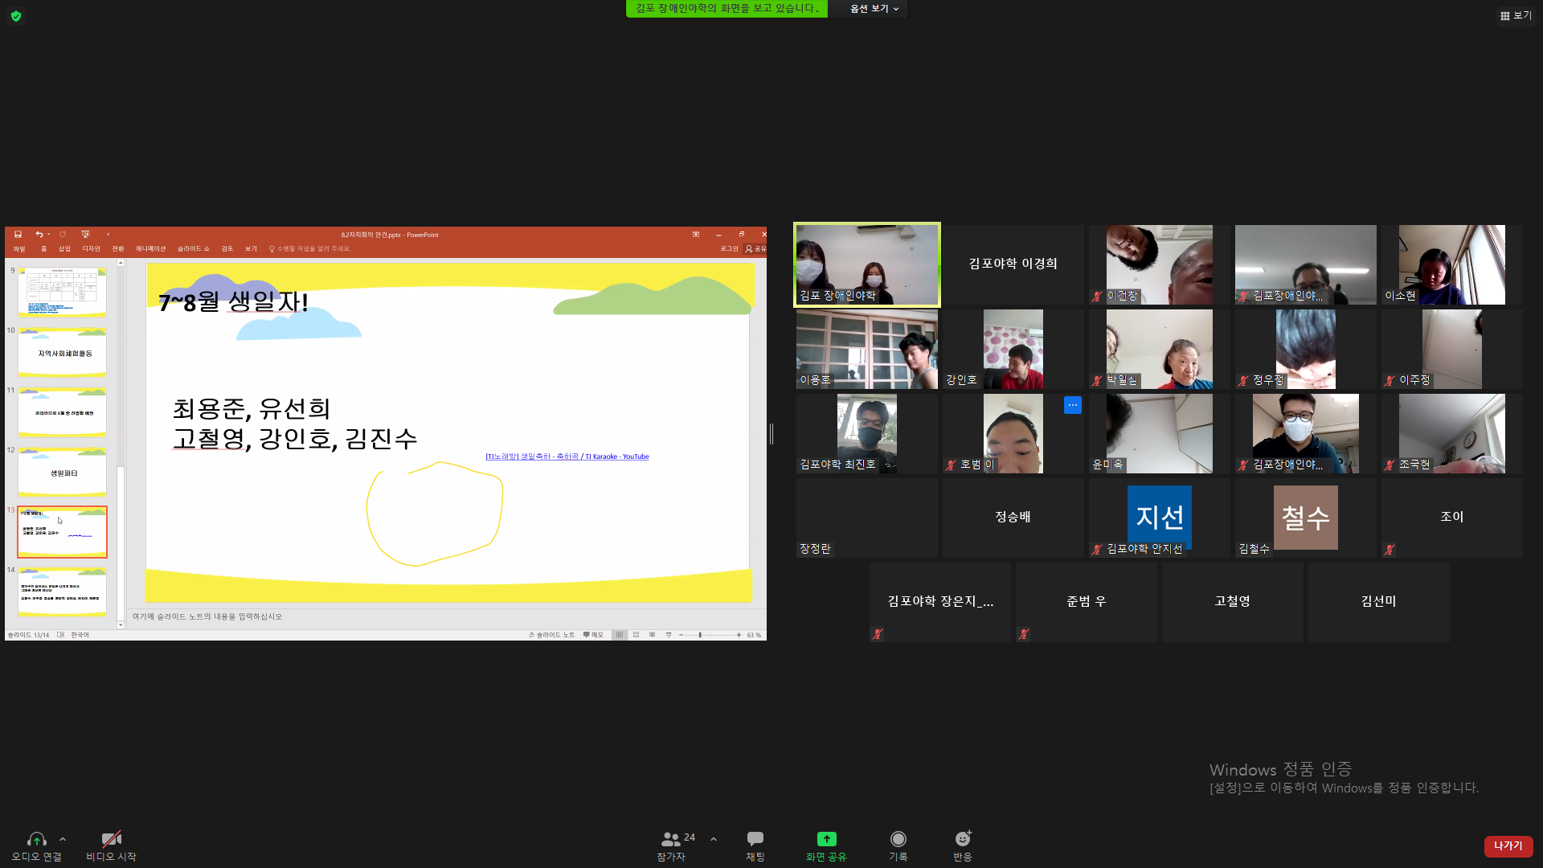Select slide 10 지역사회체험활동 thumbnail

point(63,352)
